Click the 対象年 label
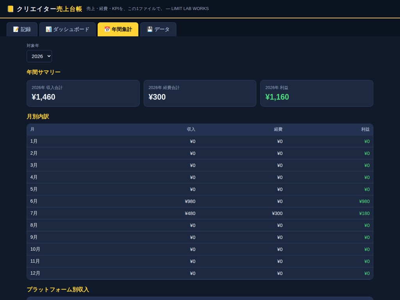Viewport: 400px width, 300px height. coord(33,46)
